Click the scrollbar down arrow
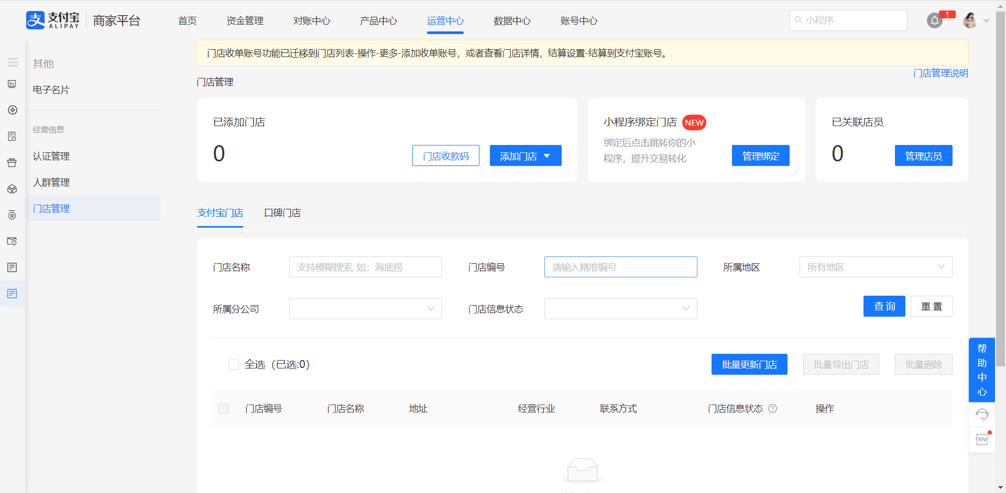This screenshot has width=1006, height=493. 1000,488
